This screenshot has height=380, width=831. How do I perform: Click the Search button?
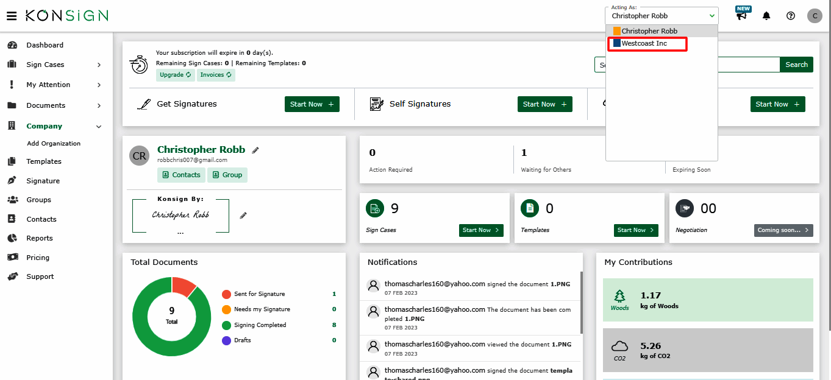[x=796, y=65]
